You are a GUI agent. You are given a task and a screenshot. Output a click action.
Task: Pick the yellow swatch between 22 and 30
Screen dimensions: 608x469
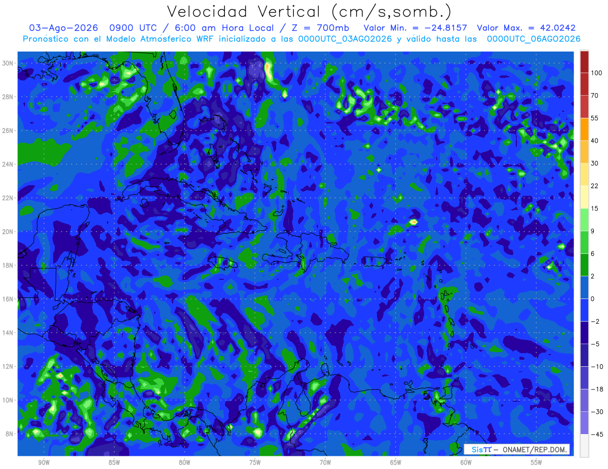click(584, 174)
